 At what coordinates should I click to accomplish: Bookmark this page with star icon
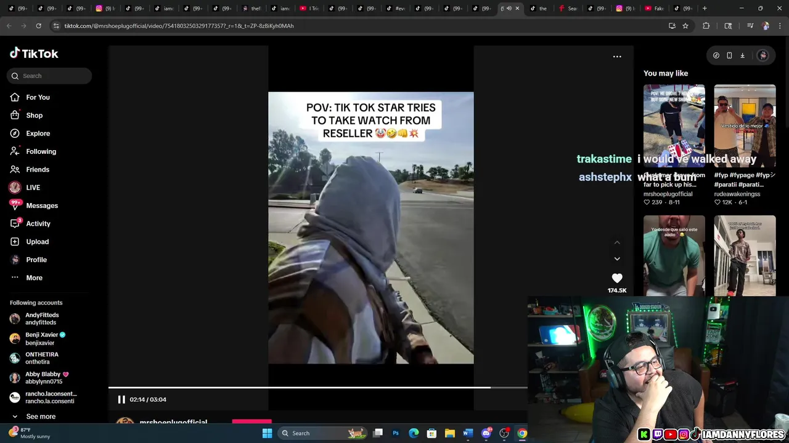tap(685, 26)
